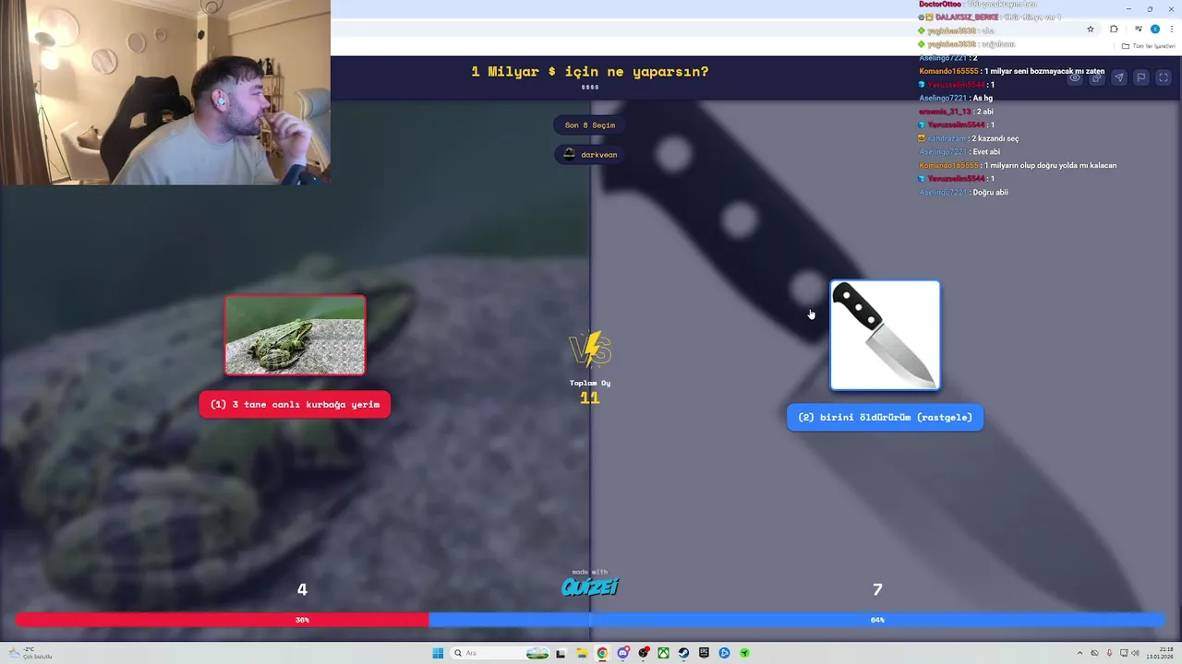Viewport: 1182px width, 664px height.
Task: Open the Chrome extensions puzzle icon
Action: click(x=1114, y=29)
